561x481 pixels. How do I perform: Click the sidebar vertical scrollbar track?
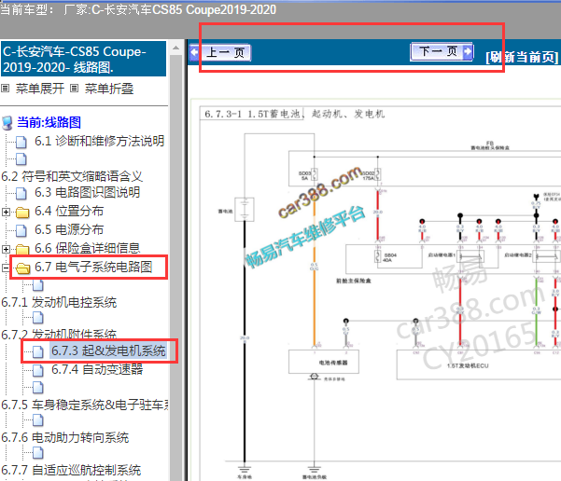(176, 268)
